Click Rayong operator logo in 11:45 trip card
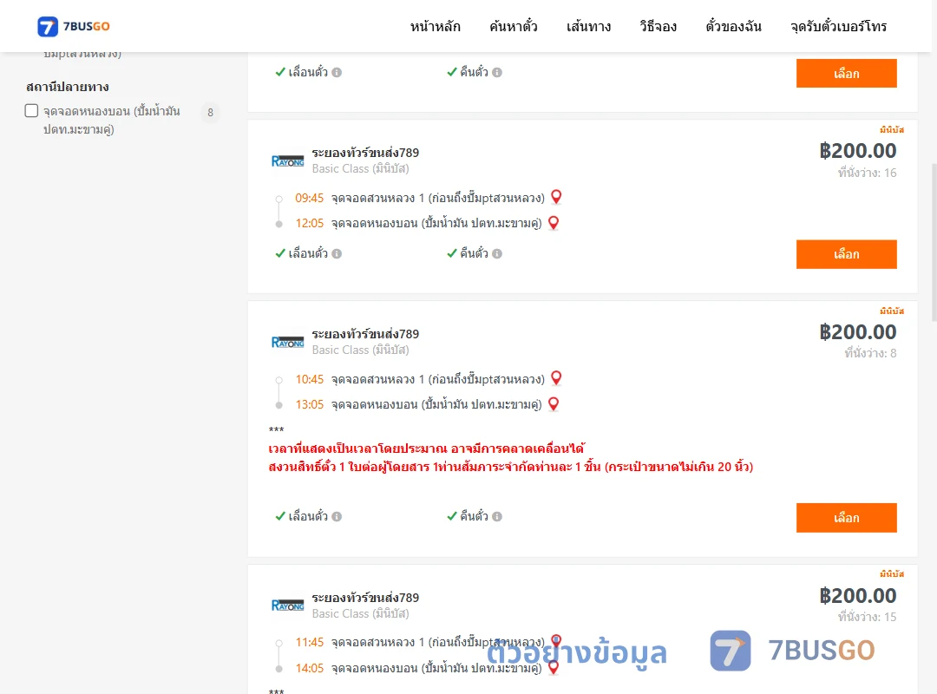Viewport: 937px width, 694px height. [287, 605]
